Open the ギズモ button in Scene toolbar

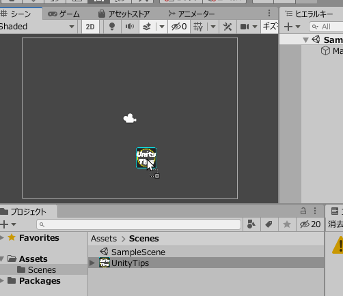(270, 27)
